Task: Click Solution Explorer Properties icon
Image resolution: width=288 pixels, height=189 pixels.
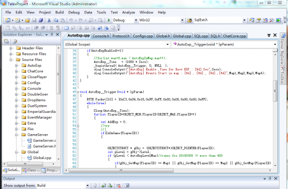Action: coord(7,41)
